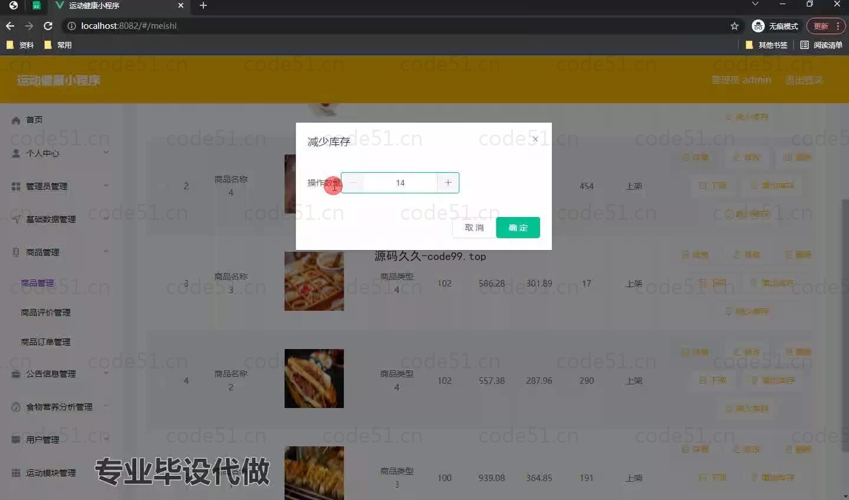Click 删除 in the 商品名称 2 row
Screen dimensions: 849x500
point(798,352)
